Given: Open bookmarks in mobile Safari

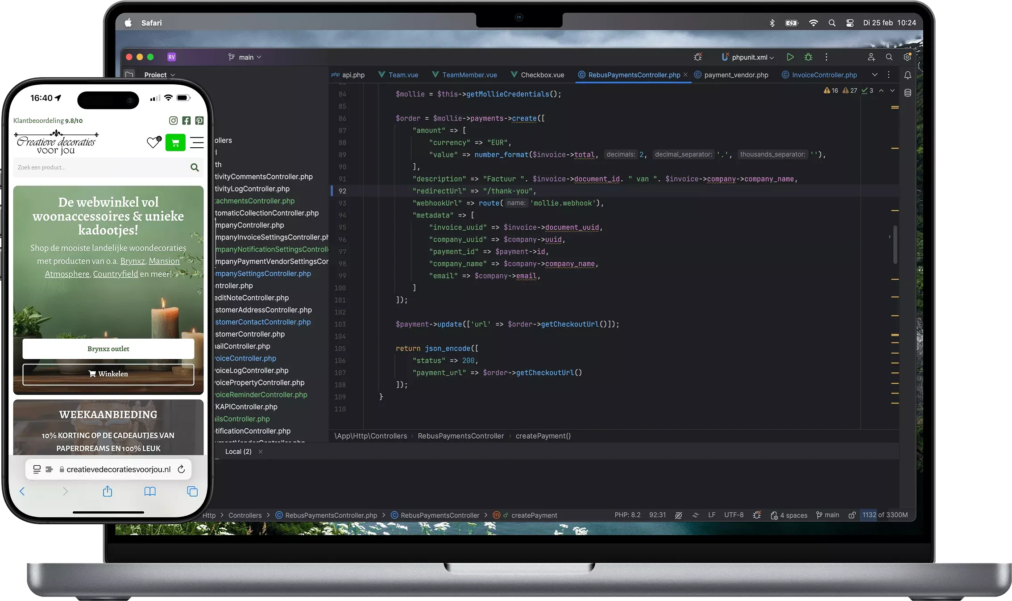Looking at the screenshot, I should point(150,491).
